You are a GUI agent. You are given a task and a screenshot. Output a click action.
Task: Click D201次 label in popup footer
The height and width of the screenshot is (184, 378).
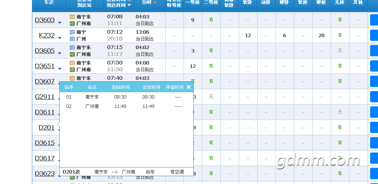click(x=71, y=172)
